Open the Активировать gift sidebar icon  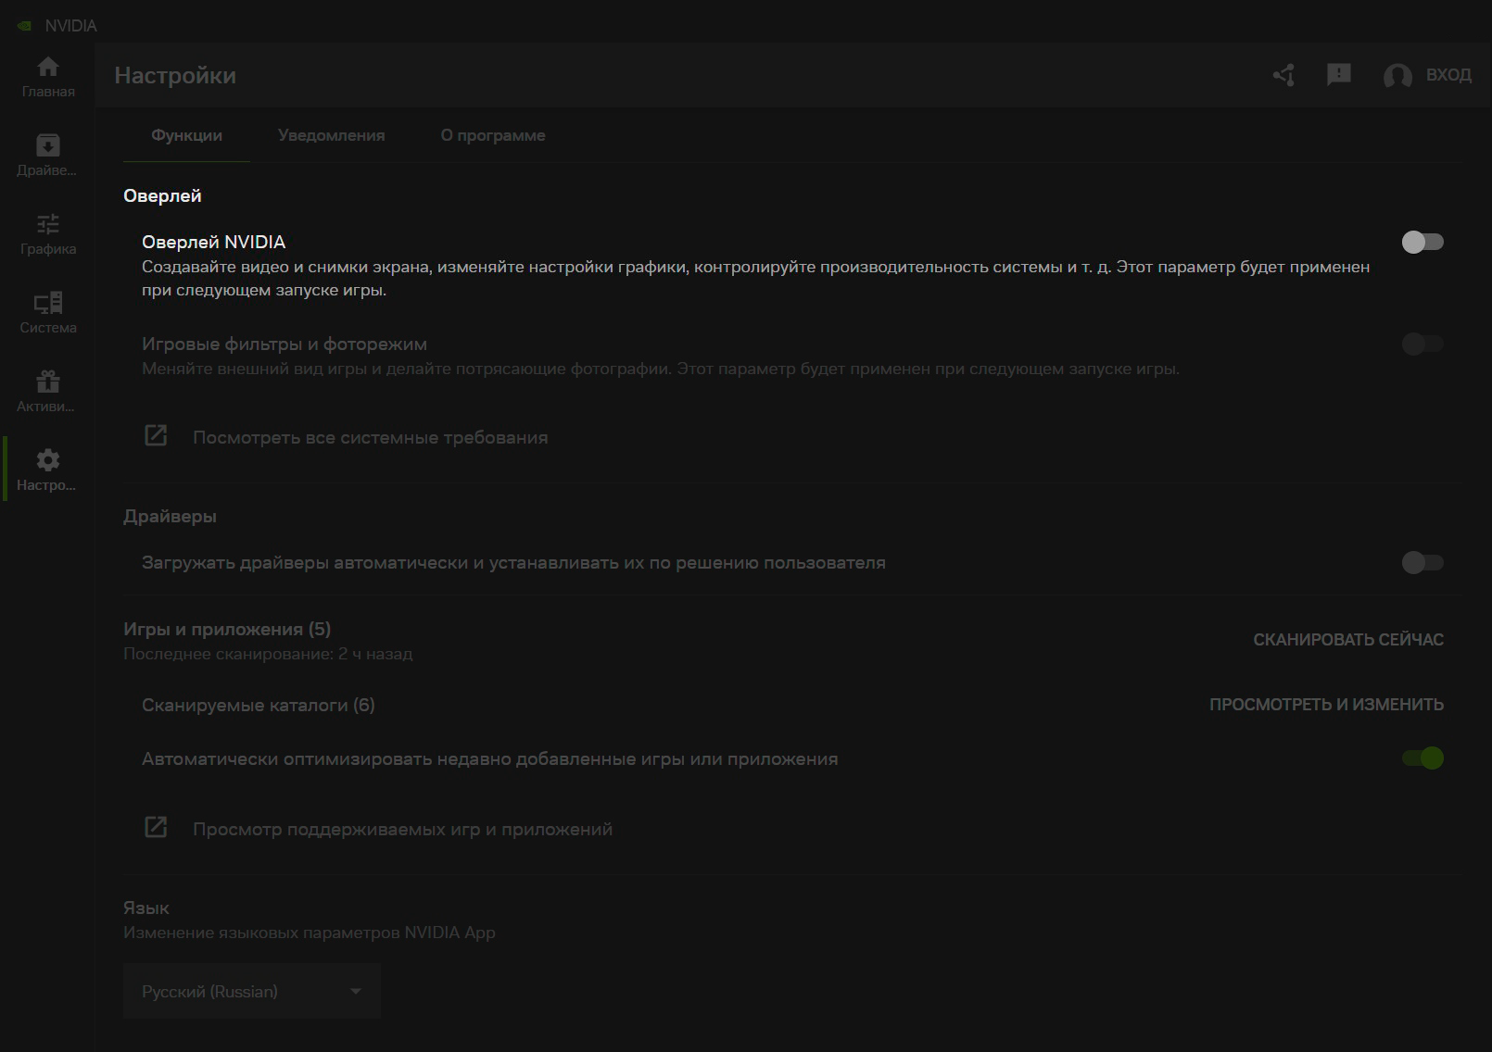pos(48,382)
